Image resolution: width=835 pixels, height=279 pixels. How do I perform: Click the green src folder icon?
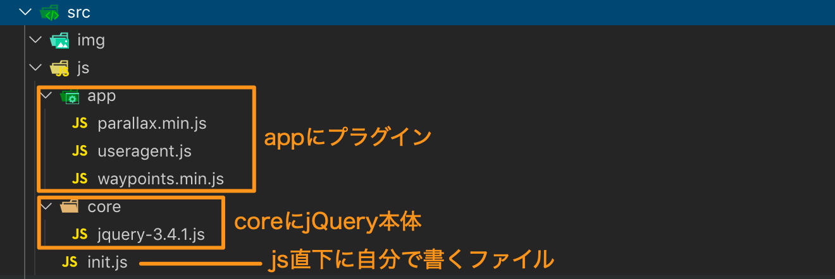point(49,13)
